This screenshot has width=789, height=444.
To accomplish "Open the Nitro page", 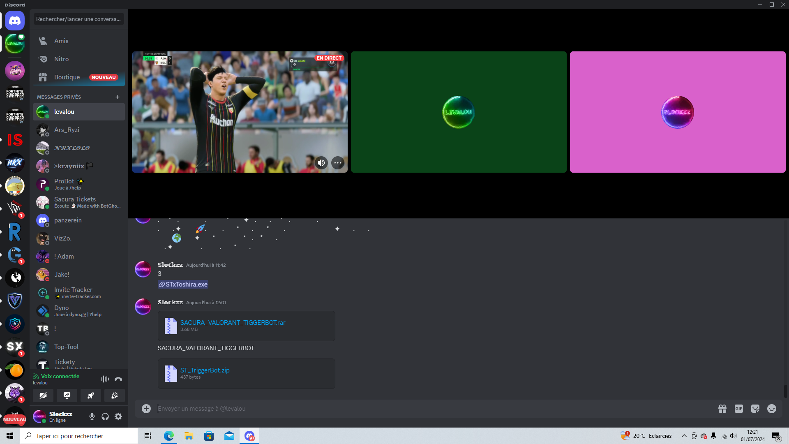I will 79,59.
